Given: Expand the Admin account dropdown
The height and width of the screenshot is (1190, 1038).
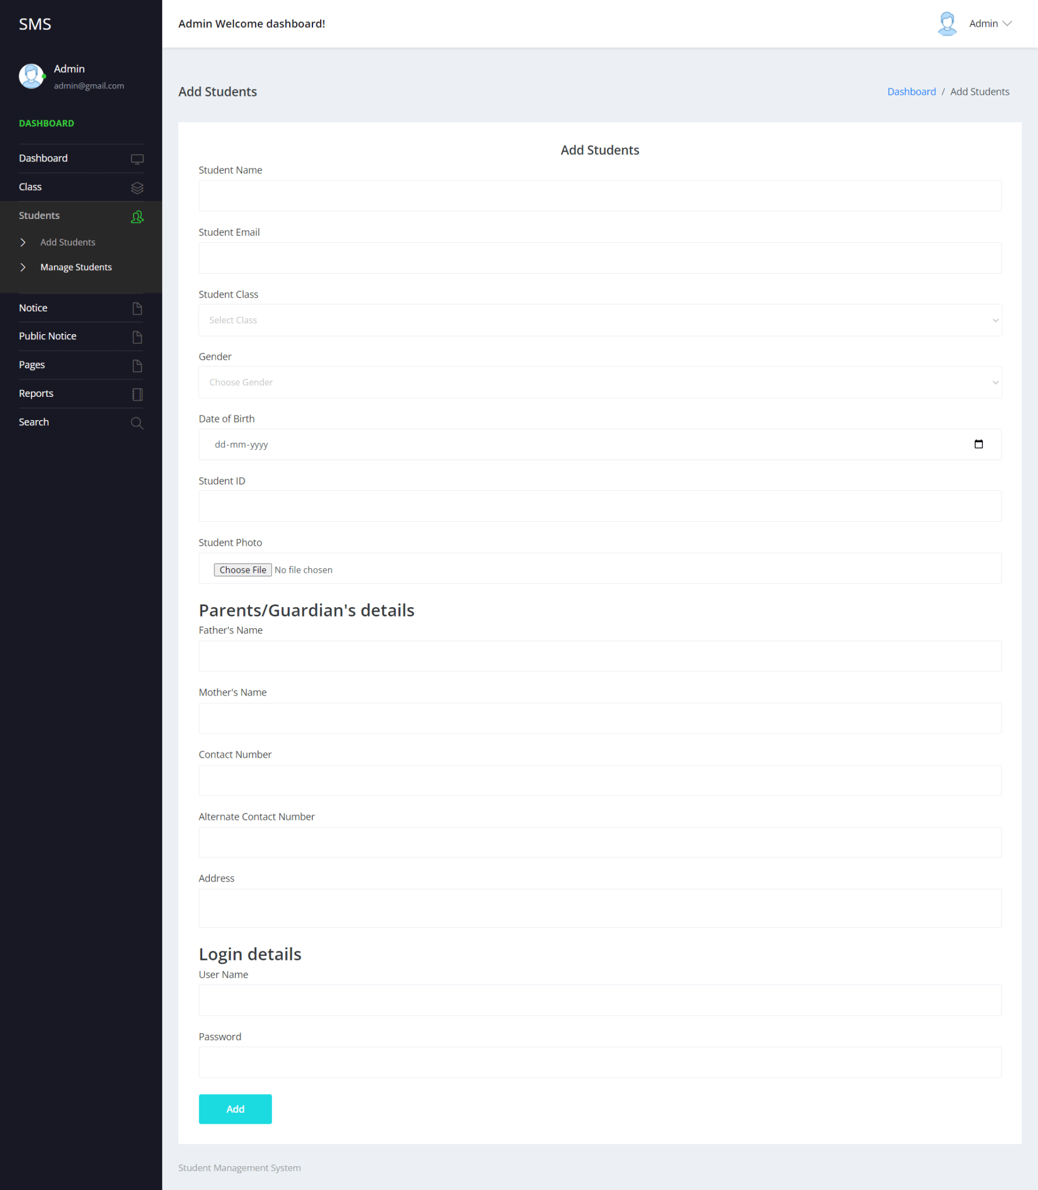Looking at the screenshot, I should pyautogui.click(x=990, y=23).
